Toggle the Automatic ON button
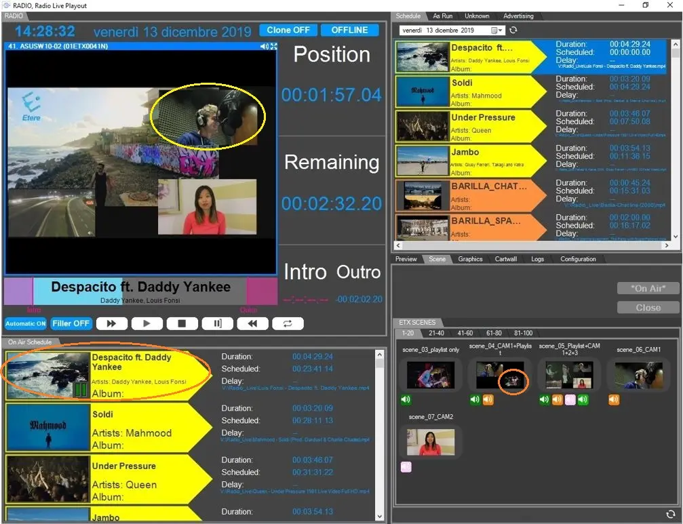 (26, 324)
